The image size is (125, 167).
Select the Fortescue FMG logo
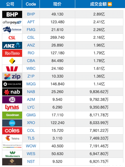click(12, 30)
